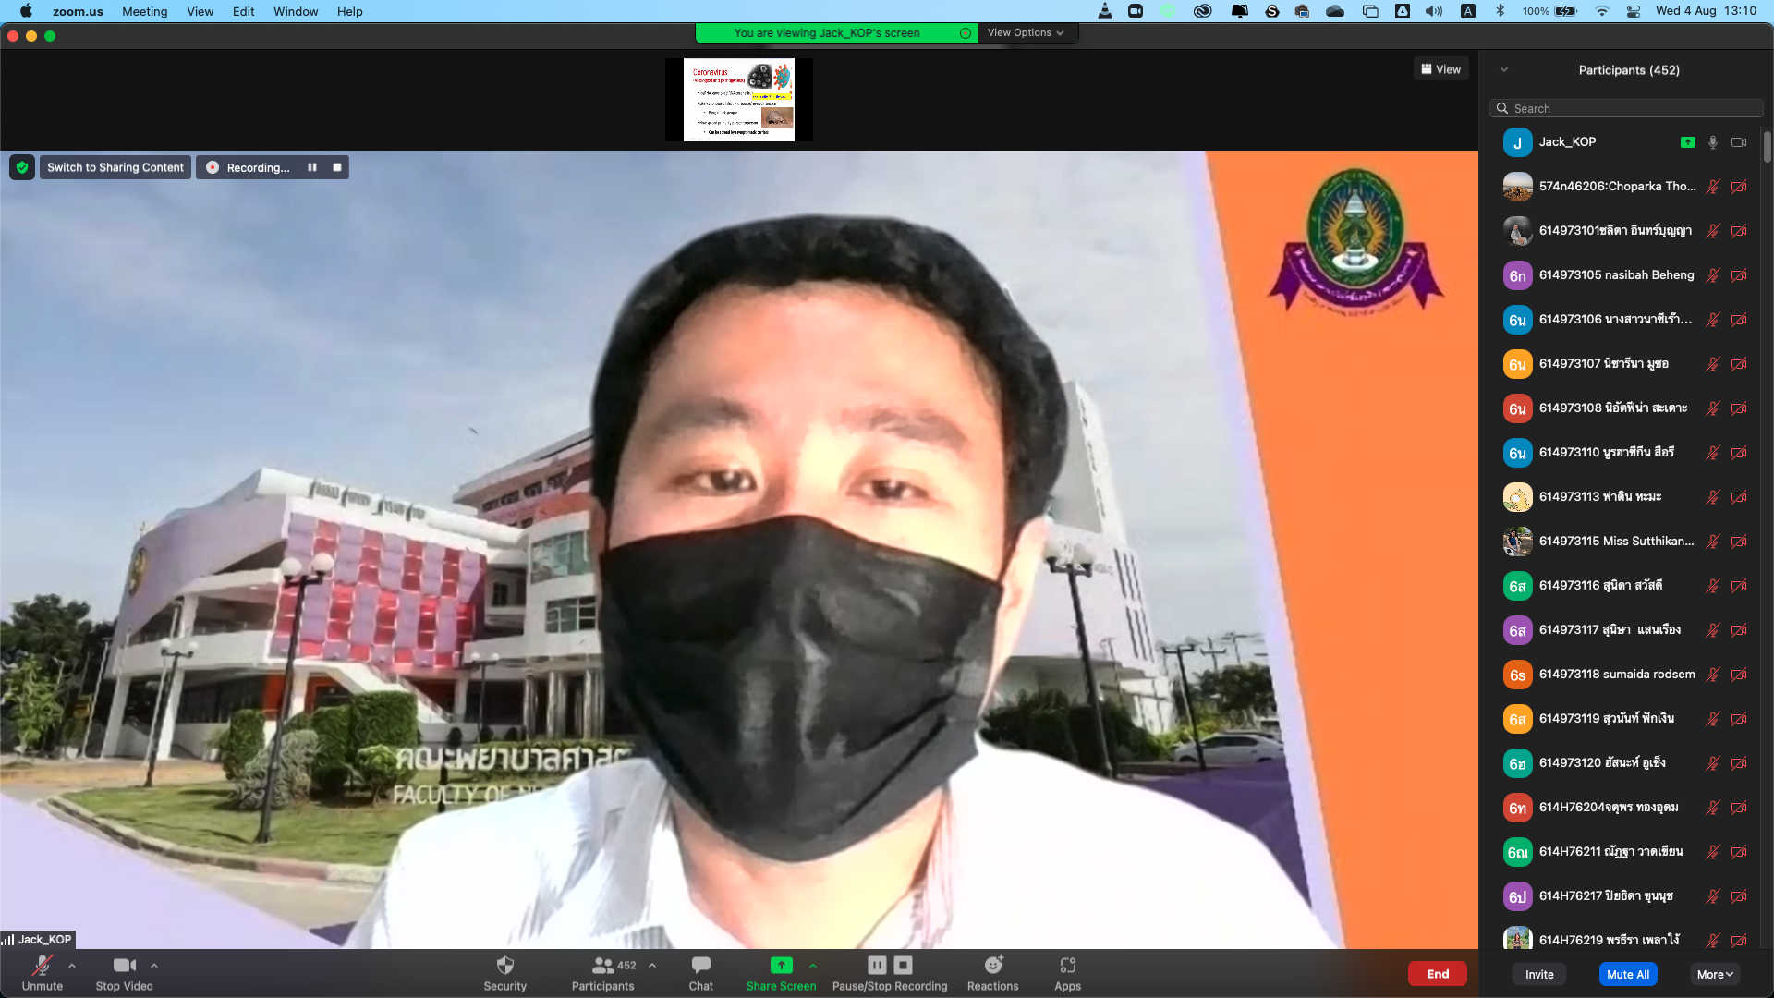The height and width of the screenshot is (998, 1774).
Task: Pause the recording in top bar
Action: click(312, 167)
